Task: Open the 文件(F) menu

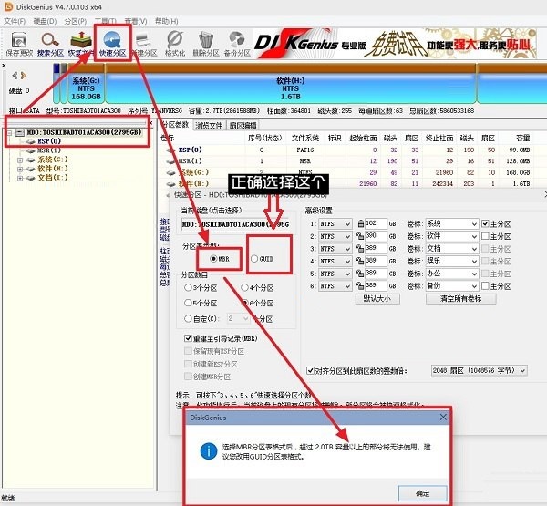Action: tap(15, 21)
